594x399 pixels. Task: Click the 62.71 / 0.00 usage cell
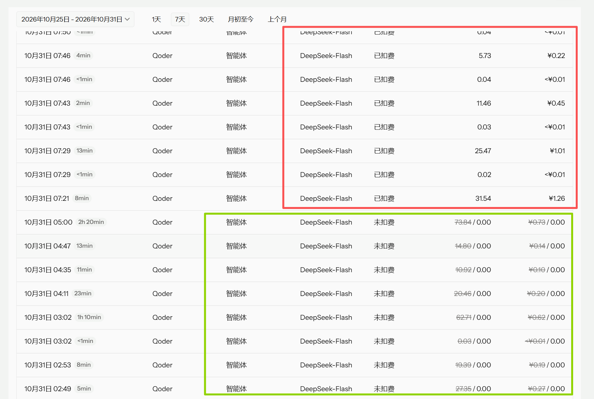[x=473, y=318]
